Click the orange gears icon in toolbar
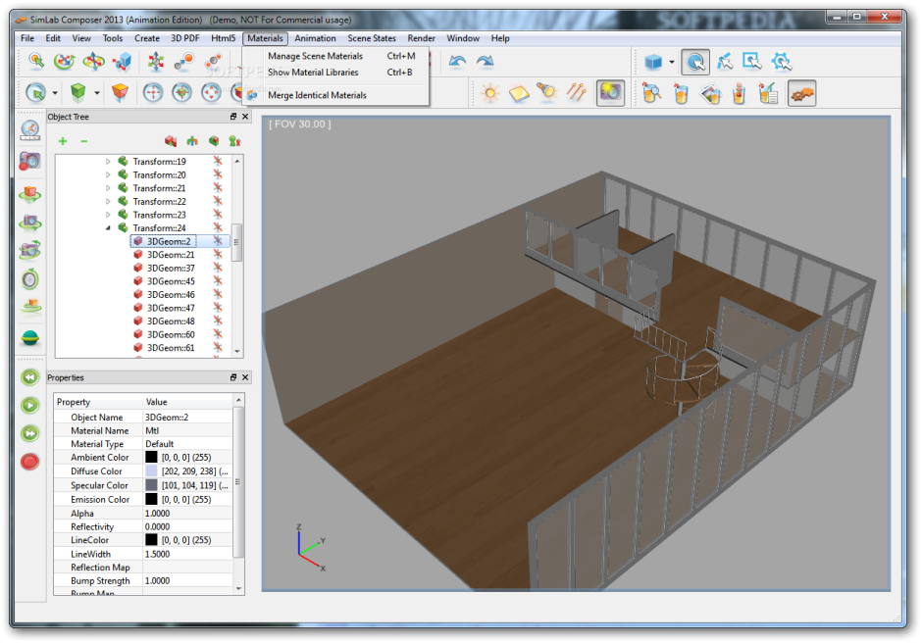922x643 pixels. 802,93
